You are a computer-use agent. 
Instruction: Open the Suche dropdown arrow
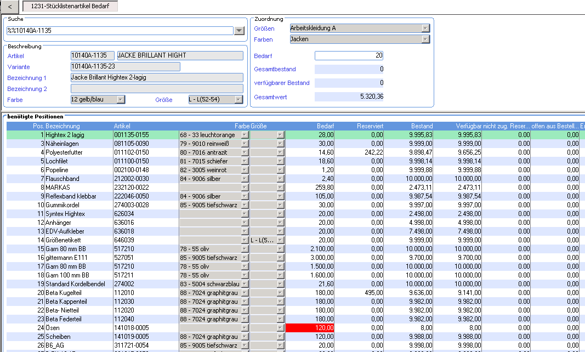click(239, 31)
